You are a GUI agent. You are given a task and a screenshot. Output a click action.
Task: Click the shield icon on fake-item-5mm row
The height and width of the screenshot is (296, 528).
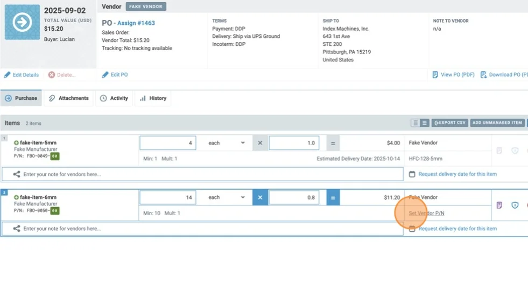515,151
